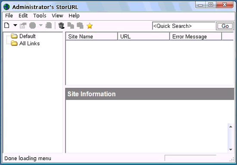
Task: Click the greyed page icon before the separator
Action: click(49, 25)
